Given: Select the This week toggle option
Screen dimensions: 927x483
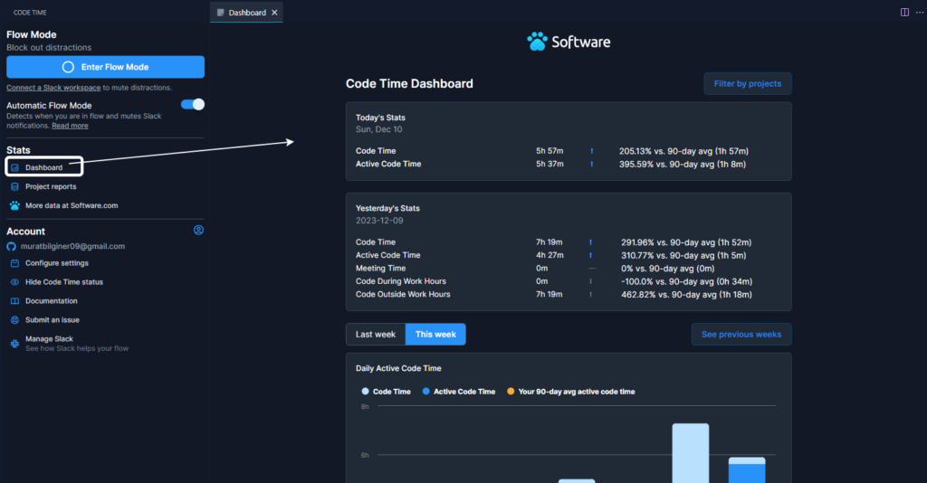Looking at the screenshot, I should pyautogui.click(x=435, y=335).
